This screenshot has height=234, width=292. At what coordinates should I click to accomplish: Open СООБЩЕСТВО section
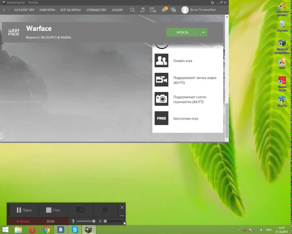tap(96, 10)
